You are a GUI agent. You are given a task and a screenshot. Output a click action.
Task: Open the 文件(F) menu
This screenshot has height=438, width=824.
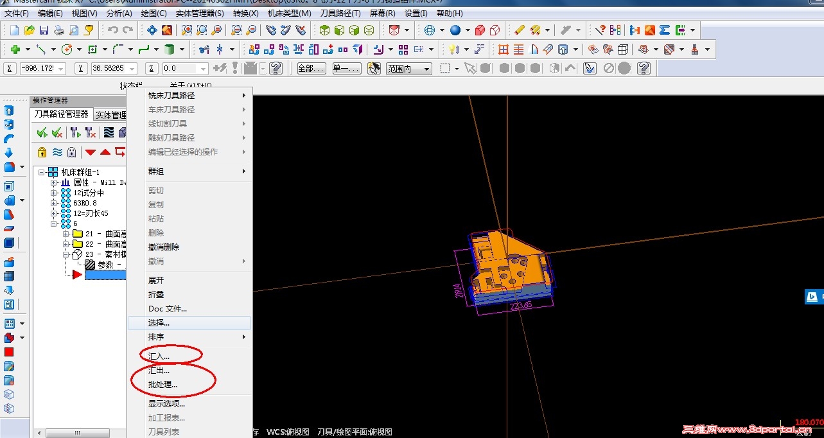(x=17, y=13)
